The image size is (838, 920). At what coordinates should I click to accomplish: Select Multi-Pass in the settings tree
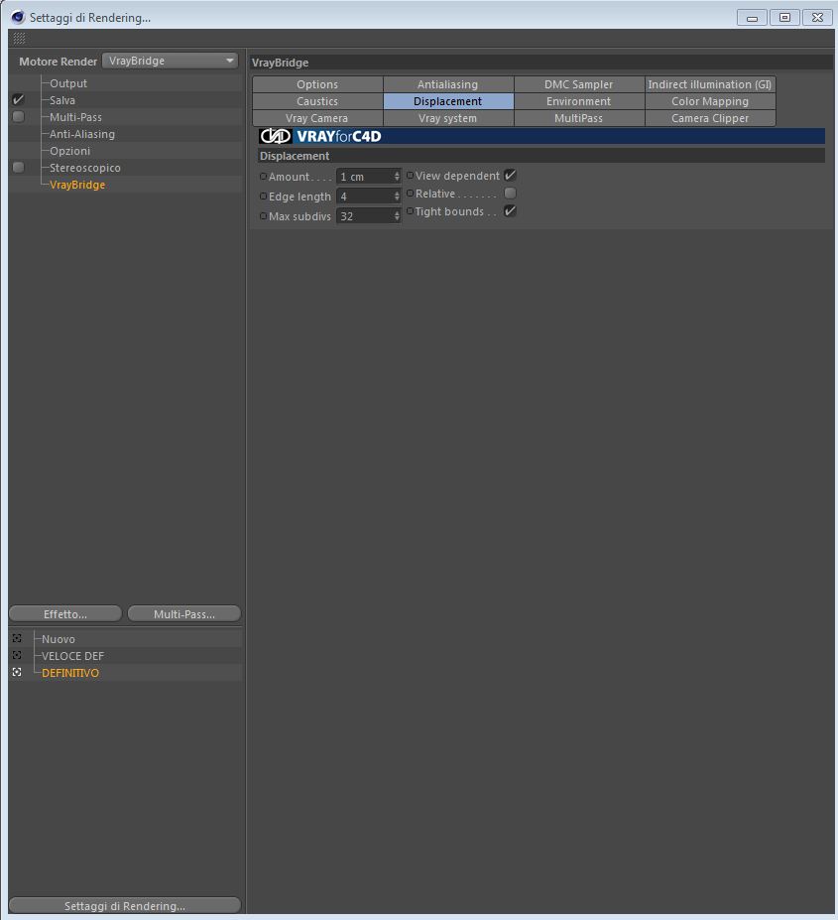[x=75, y=117]
